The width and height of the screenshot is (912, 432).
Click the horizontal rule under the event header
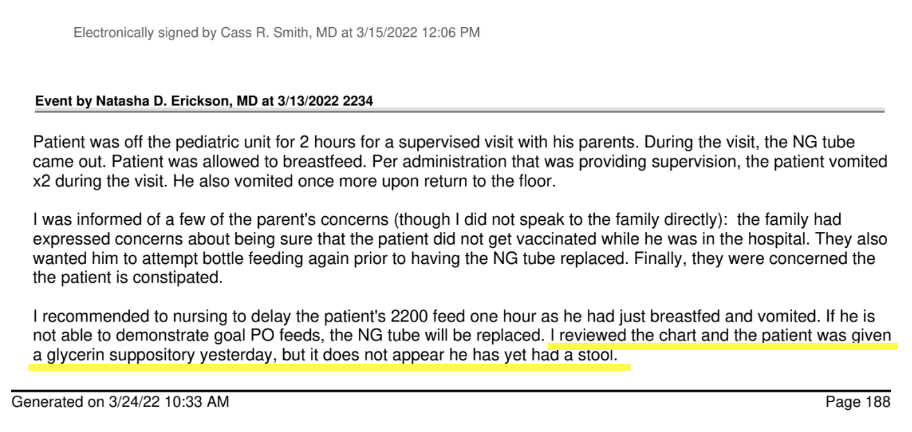(x=459, y=110)
